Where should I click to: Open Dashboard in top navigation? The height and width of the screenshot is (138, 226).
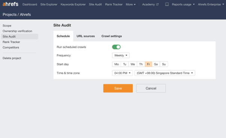coord(30,4)
